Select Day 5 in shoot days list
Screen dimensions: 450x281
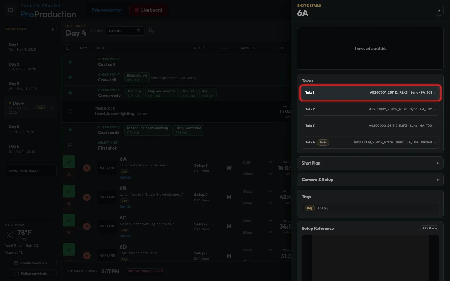31,129
